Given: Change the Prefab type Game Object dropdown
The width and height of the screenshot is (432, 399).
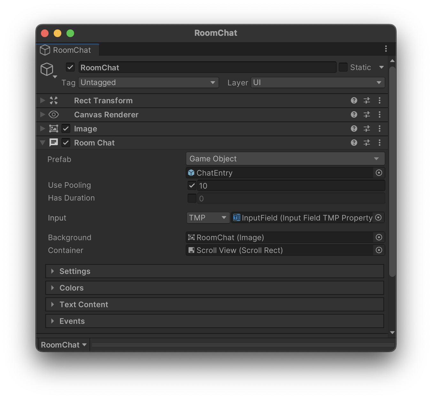Looking at the screenshot, I should [x=285, y=159].
